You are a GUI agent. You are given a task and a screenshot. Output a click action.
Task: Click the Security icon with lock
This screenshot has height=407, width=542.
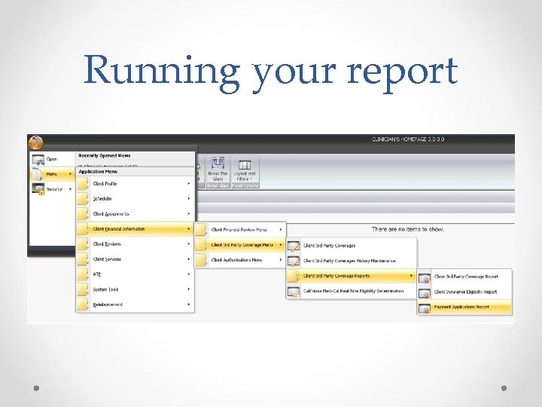tap(38, 189)
